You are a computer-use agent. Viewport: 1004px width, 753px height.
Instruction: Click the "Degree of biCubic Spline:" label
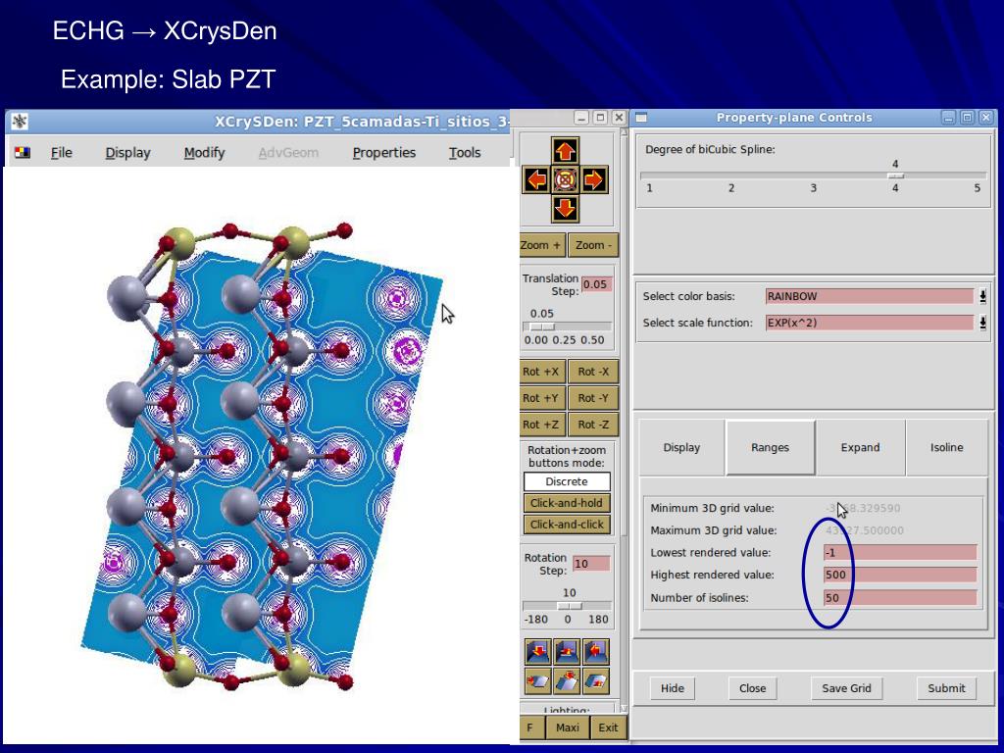tap(710, 149)
